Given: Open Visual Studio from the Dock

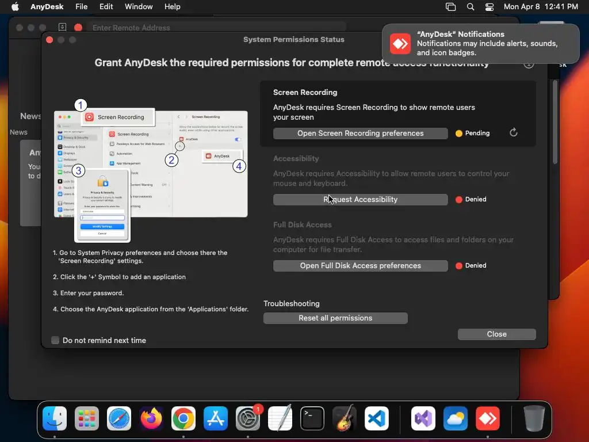Looking at the screenshot, I should pos(423,418).
